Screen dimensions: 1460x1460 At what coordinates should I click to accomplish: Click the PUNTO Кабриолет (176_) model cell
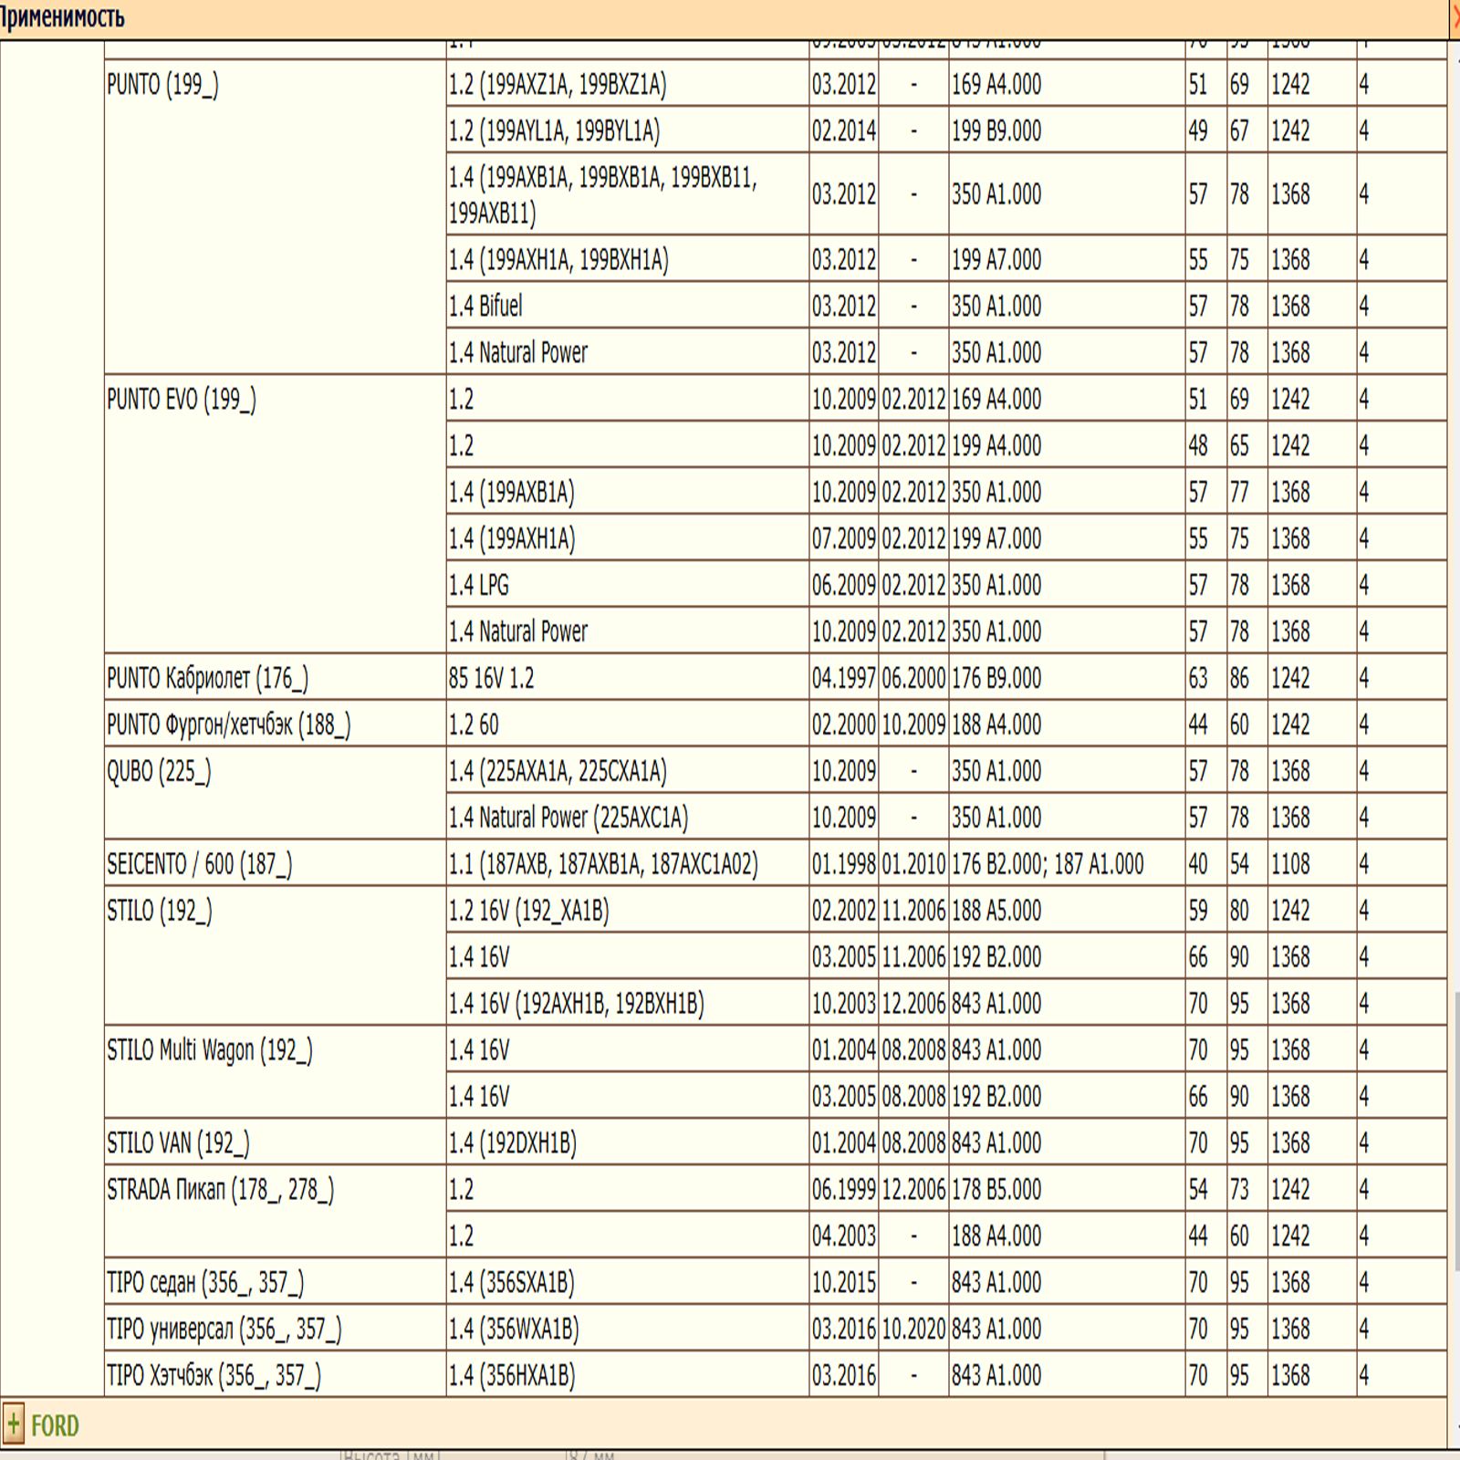(207, 678)
